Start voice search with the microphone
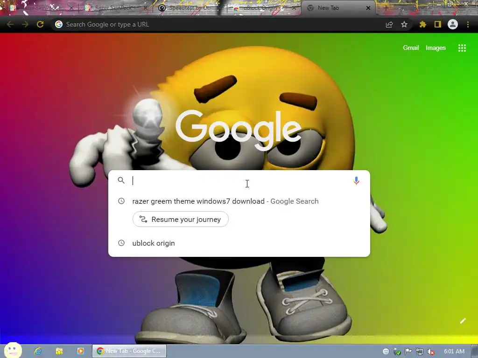This screenshot has height=358, width=478. pos(356,180)
